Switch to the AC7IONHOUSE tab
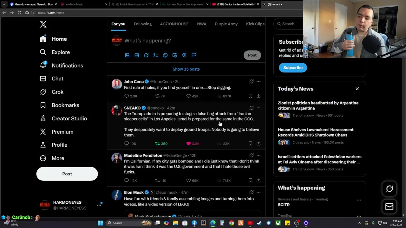The height and width of the screenshot is (228, 406). point(174,24)
